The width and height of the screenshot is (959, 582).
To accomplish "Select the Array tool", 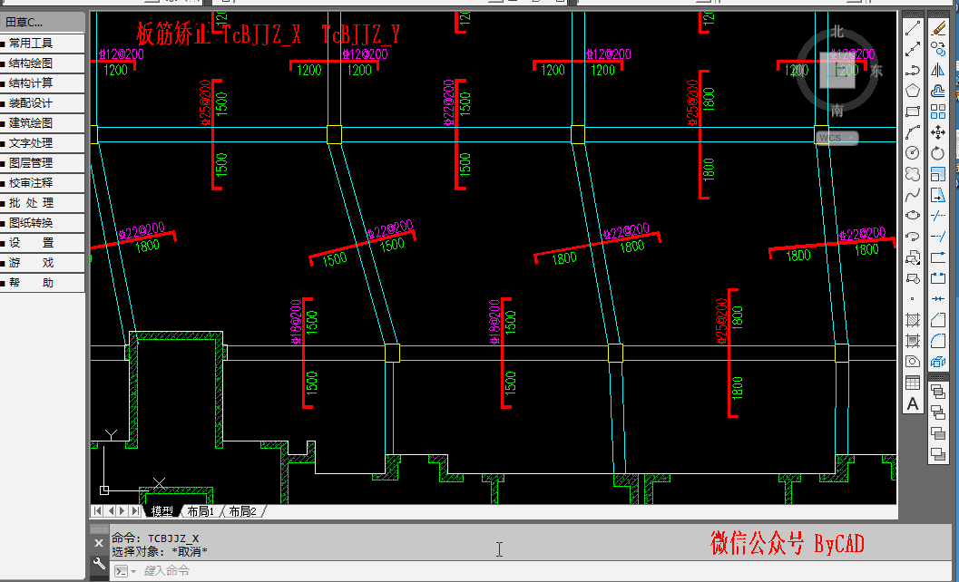I will (x=938, y=112).
